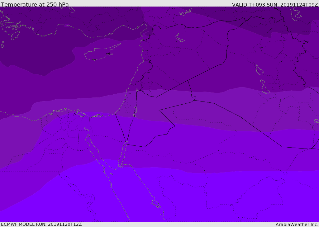Click the island of Cyprus on the map
Viewport: 319px width, 227px height.
click(x=101, y=53)
